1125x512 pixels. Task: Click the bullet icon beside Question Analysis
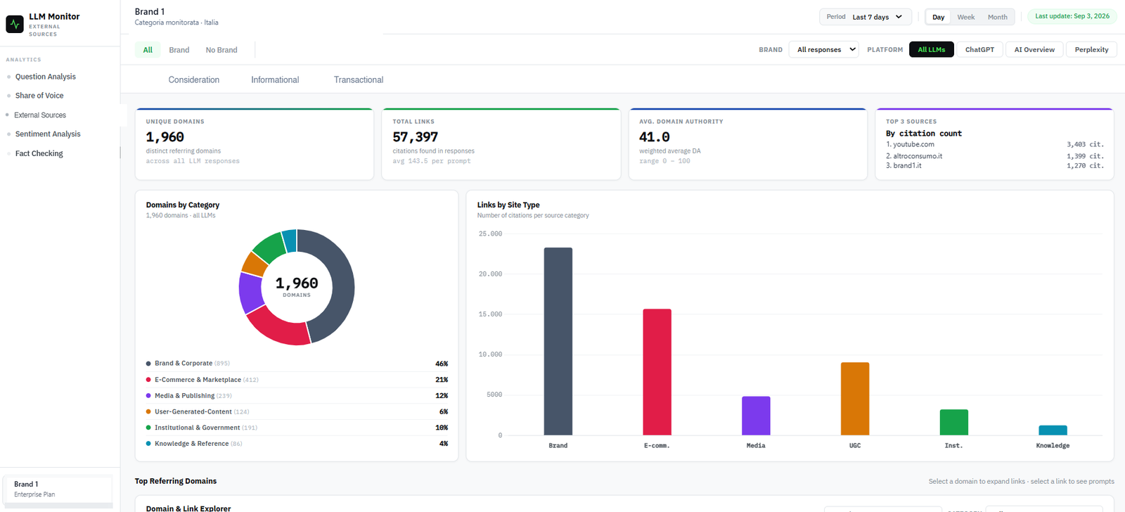coord(8,77)
